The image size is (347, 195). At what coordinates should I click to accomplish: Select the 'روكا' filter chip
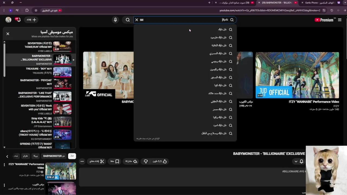[36, 156]
